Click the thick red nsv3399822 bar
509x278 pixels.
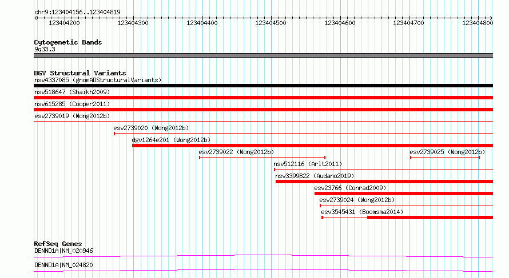click(x=384, y=182)
